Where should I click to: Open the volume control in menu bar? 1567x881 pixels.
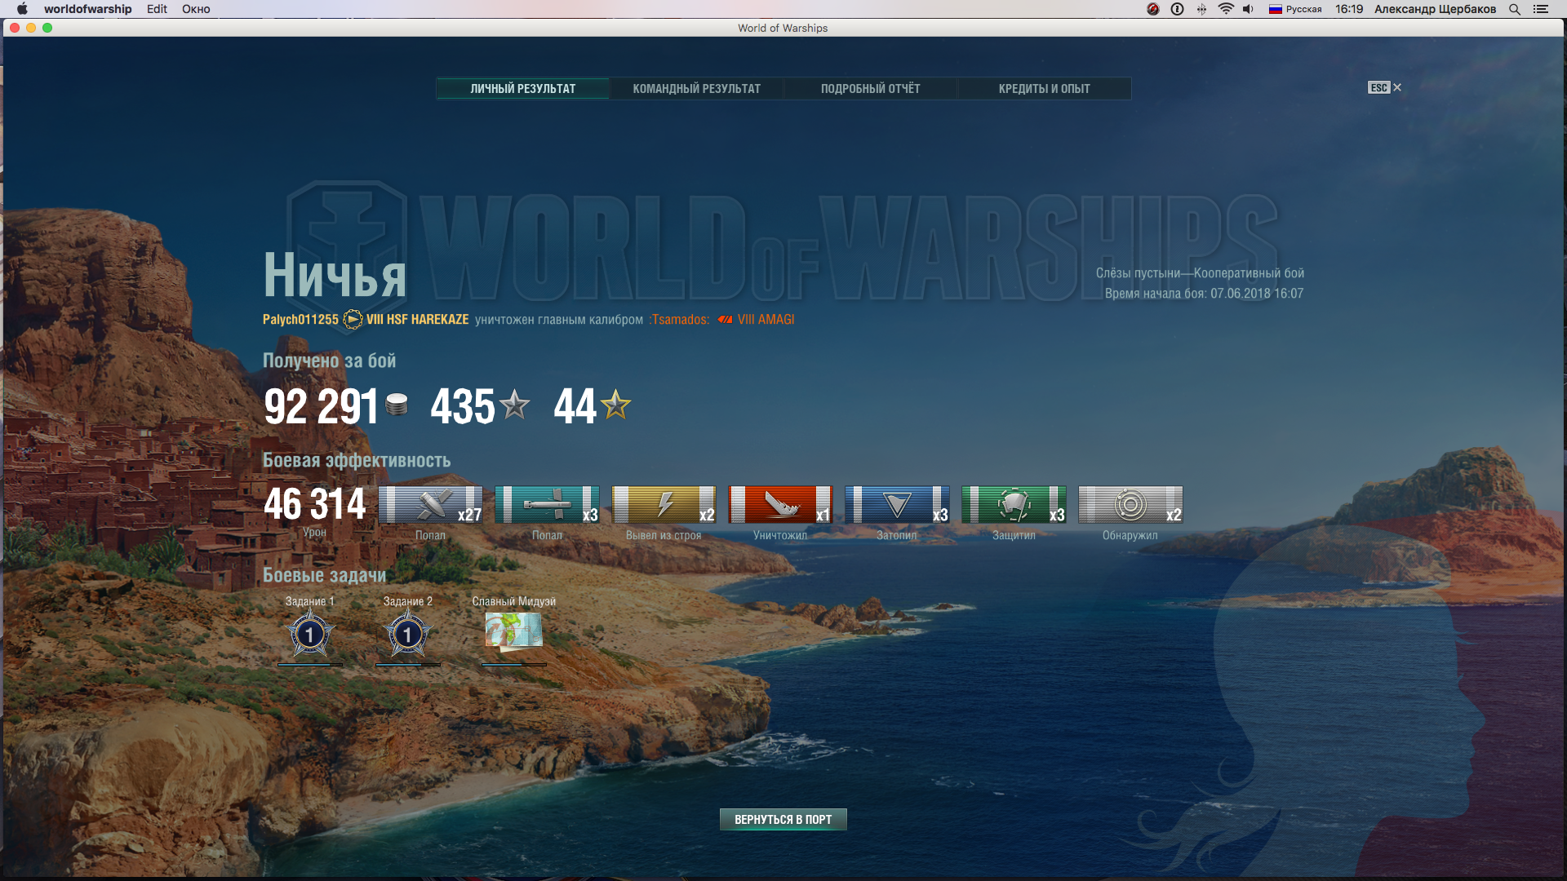[x=1249, y=9]
